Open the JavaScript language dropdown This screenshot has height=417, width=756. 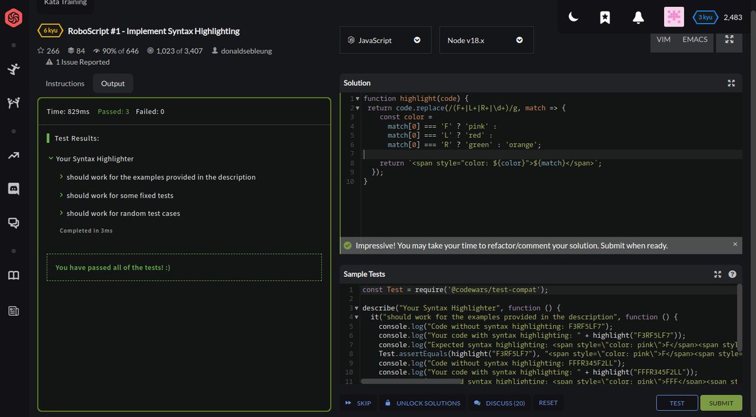point(386,40)
